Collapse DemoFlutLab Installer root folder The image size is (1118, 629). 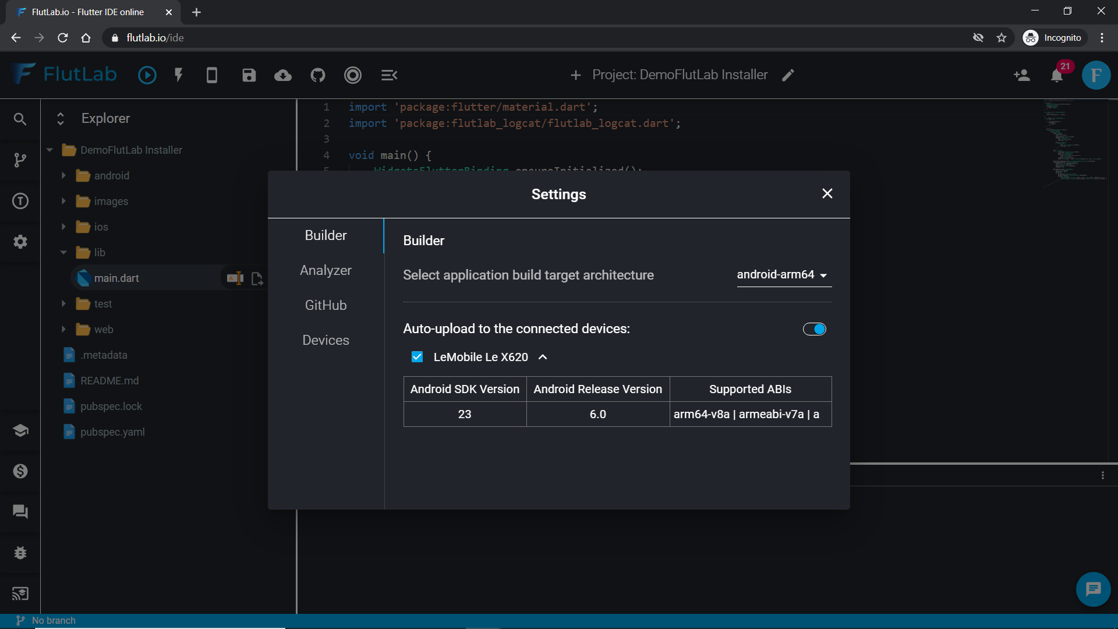pos(49,150)
